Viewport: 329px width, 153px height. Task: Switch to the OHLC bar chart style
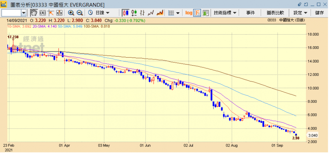pyautogui.click(x=142, y=13)
